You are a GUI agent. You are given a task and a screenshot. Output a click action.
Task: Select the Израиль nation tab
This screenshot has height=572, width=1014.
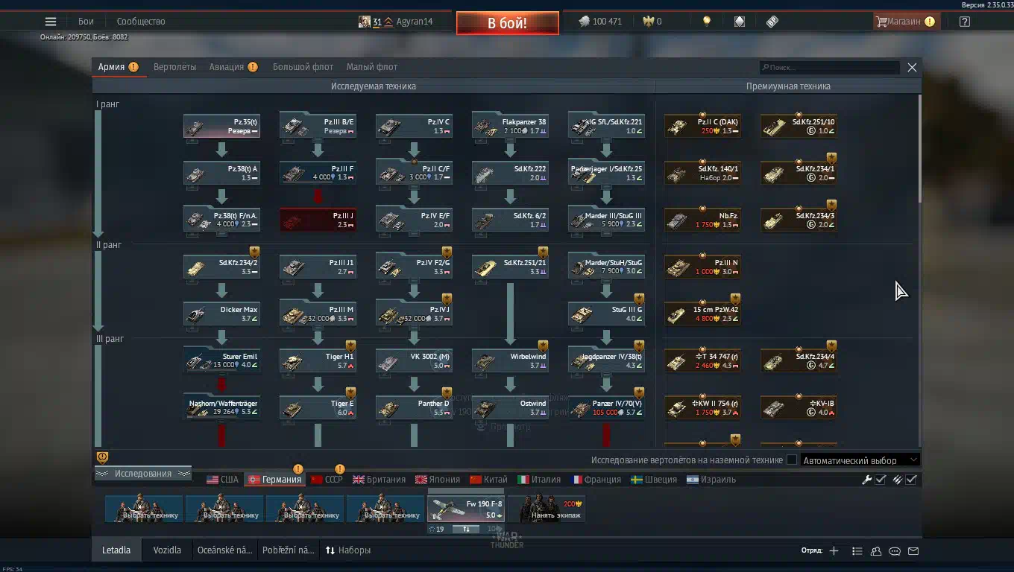[x=711, y=480]
